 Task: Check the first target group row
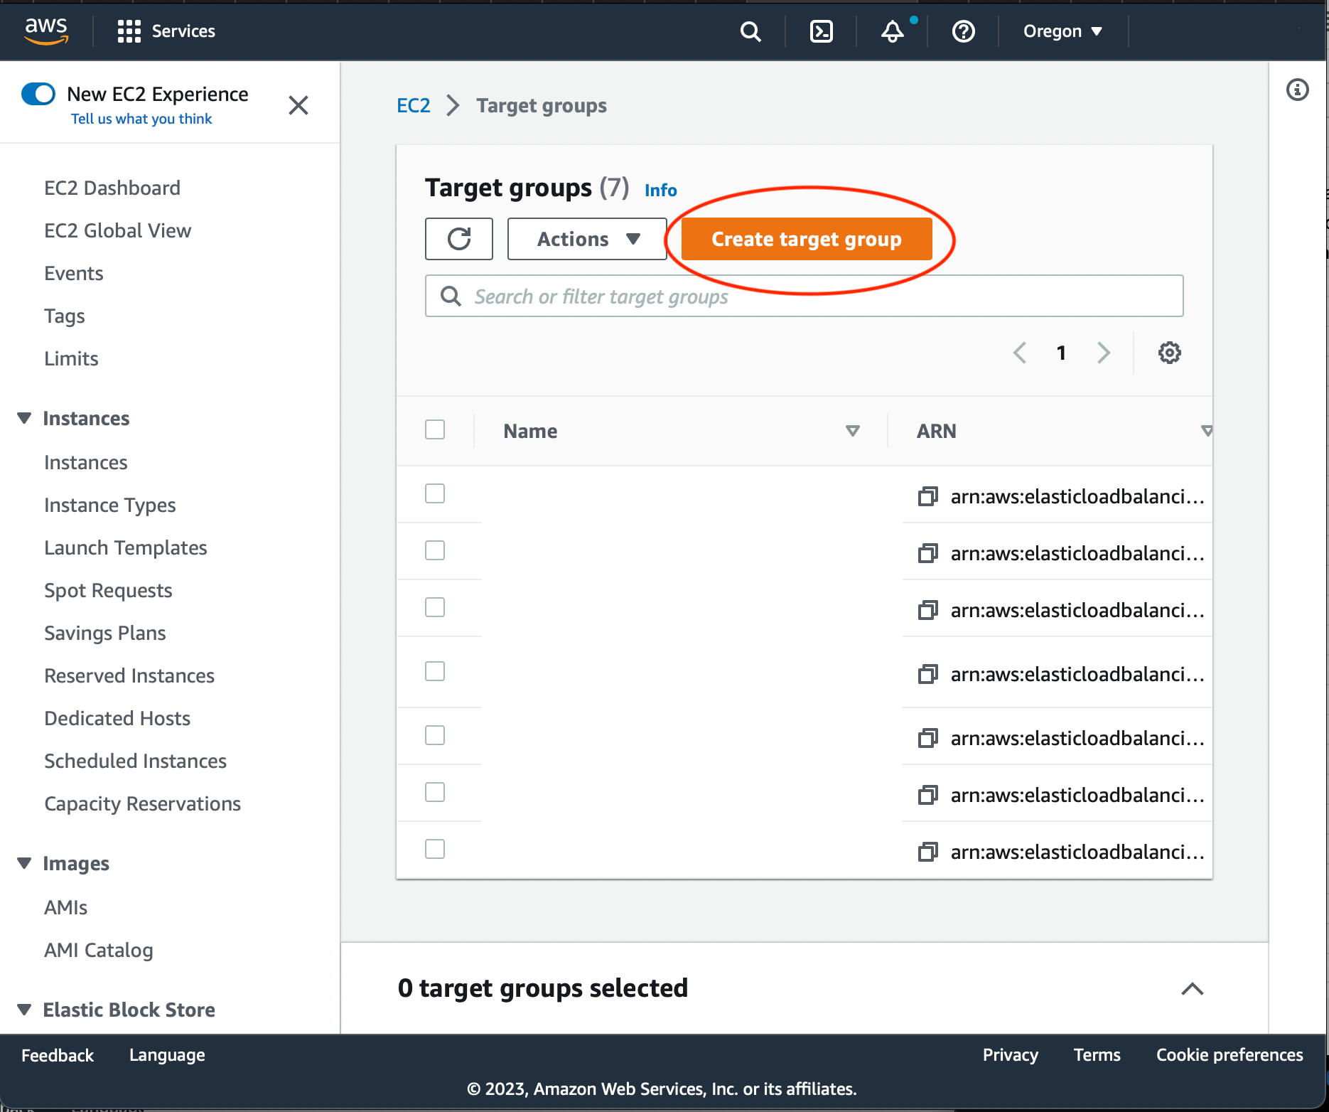point(435,493)
